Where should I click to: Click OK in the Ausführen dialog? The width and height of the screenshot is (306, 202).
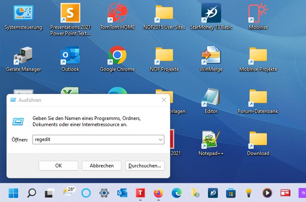(x=58, y=165)
